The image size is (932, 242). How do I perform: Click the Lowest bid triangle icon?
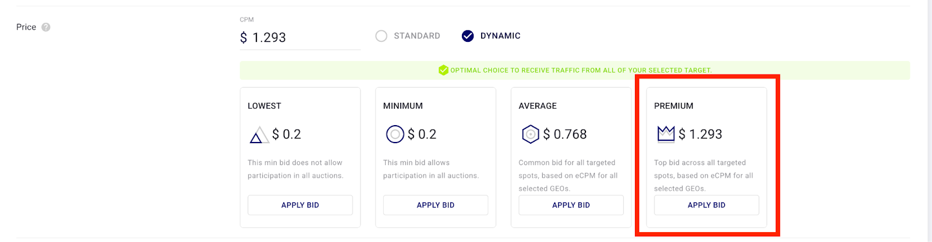(x=258, y=135)
